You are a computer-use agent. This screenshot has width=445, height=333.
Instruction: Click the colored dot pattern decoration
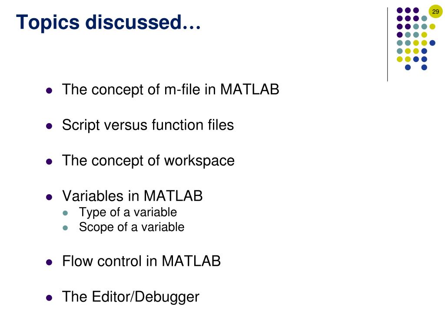416,39
